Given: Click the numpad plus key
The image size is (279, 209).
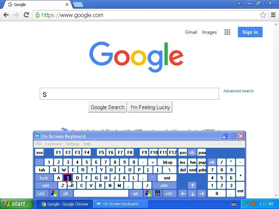Looking at the screenshot, I should pyautogui.click(x=240, y=174).
